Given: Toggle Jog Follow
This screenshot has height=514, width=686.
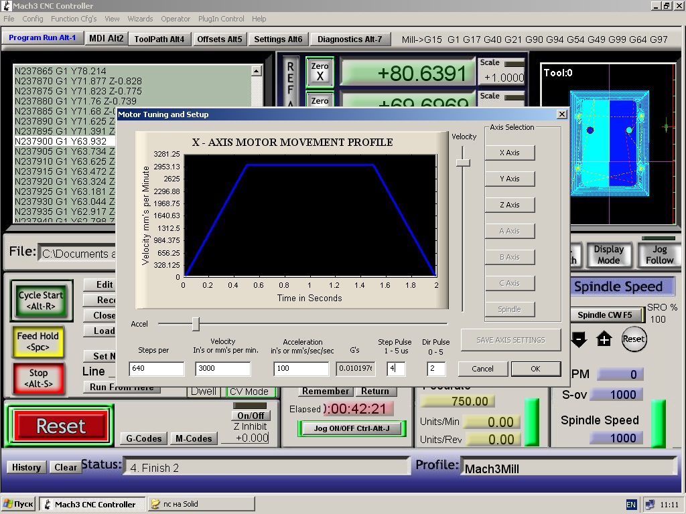Looking at the screenshot, I should [659, 254].
